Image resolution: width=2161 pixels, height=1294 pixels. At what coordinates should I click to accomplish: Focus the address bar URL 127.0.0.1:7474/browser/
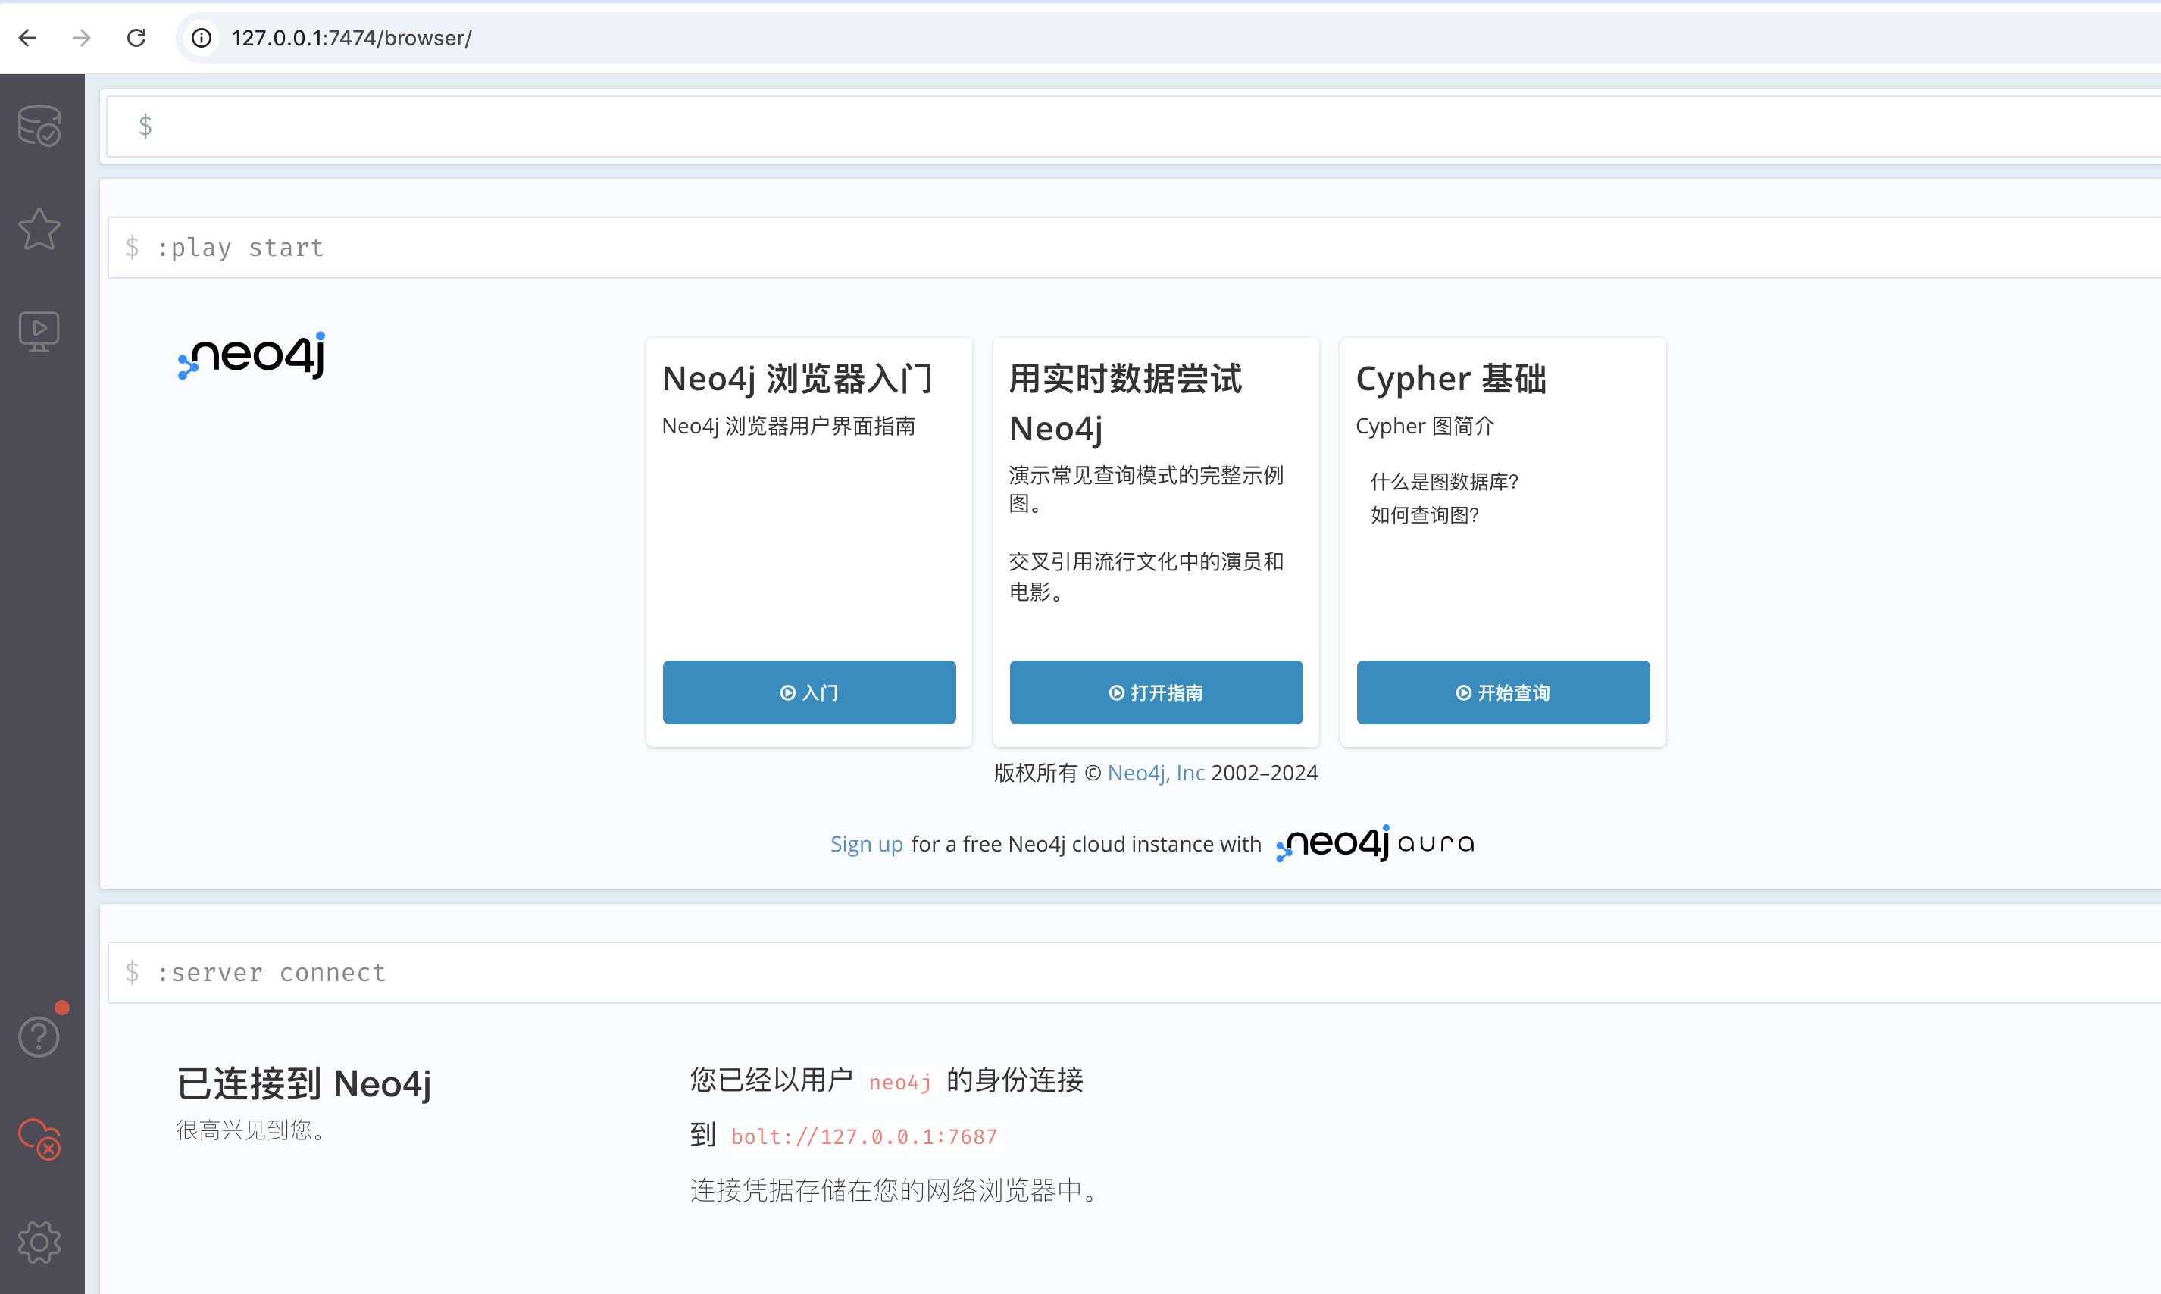pyautogui.click(x=352, y=37)
